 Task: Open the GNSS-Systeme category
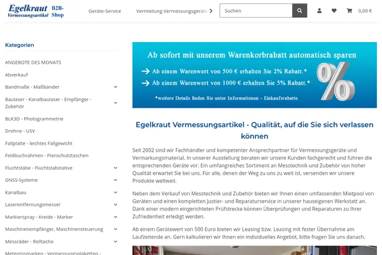coord(22,180)
